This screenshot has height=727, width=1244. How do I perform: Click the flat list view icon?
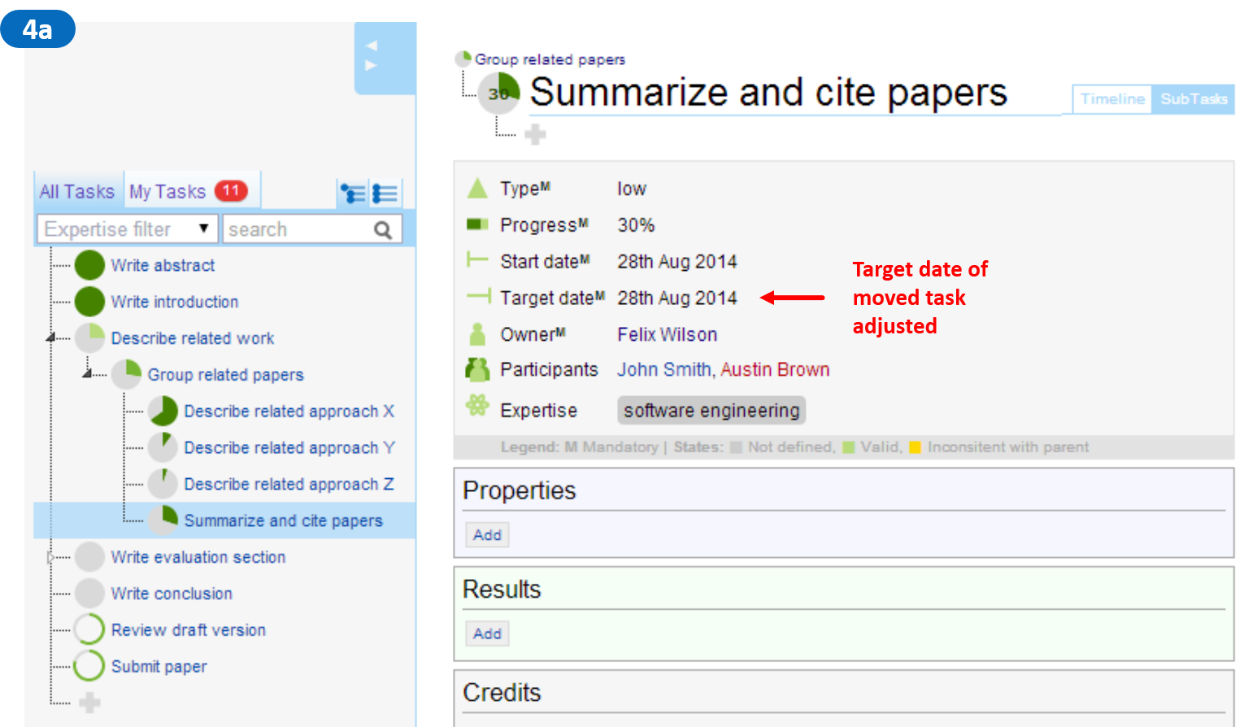[x=385, y=194]
